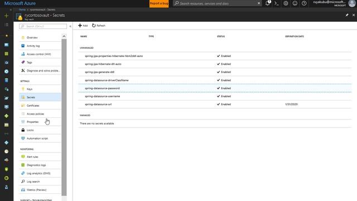The height and width of the screenshot is (201, 357).
Task: Open Automation script
Action: point(40,138)
